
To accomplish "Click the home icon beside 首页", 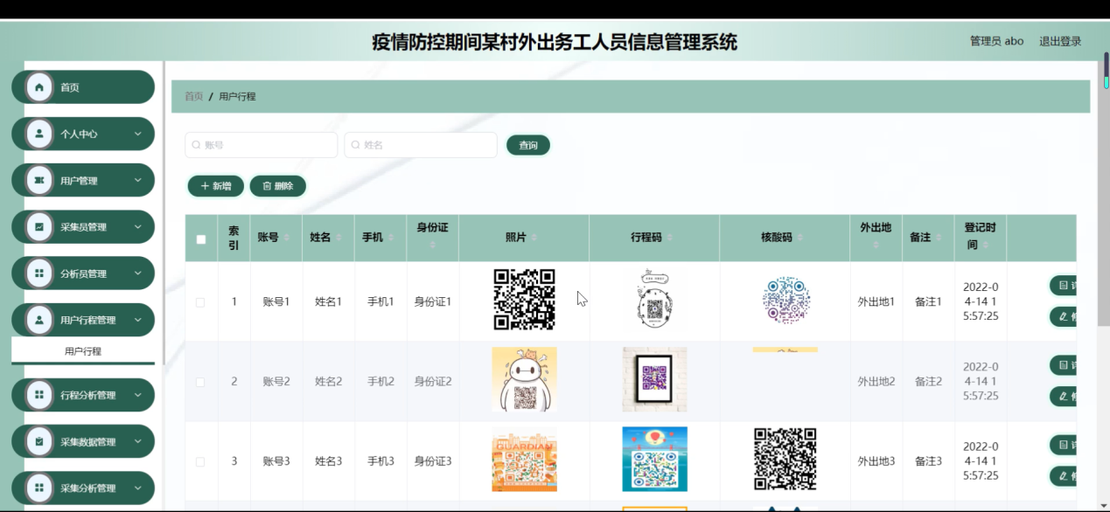I will (39, 87).
